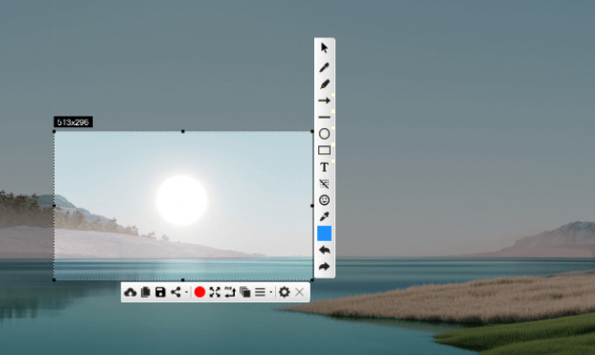Activate the text T tool
595x355 pixels.
click(324, 167)
